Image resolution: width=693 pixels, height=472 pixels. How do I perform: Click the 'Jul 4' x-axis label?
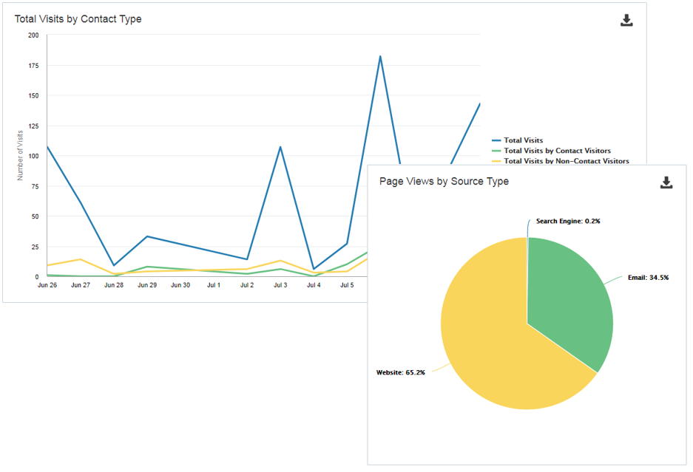[x=314, y=285]
